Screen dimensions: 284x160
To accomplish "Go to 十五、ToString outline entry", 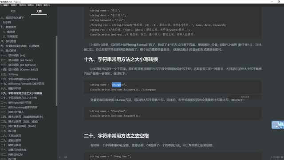I will click(9, 74).
